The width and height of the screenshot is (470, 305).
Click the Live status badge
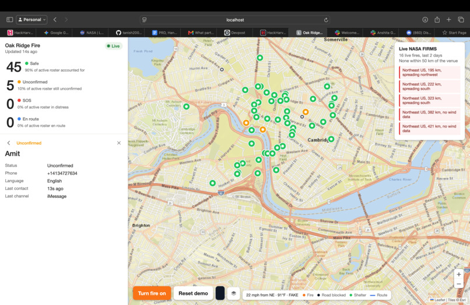pyautogui.click(x=113, y=46)
